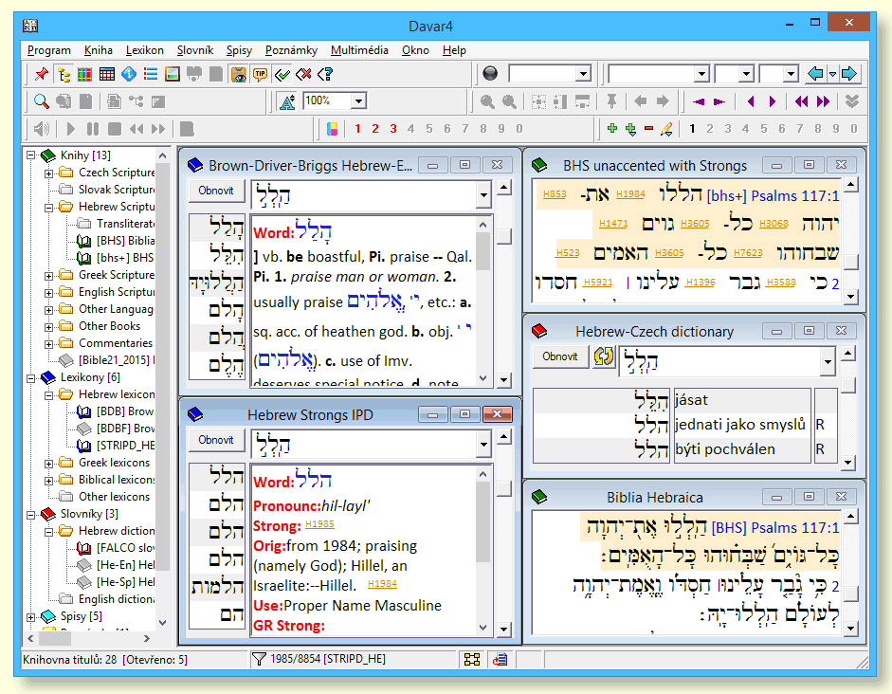Screen dimensions: 892x694
Task: Click the blue info icon in toolbar
Action: pyautogui.click(x=128, y=74)
